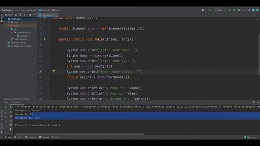This screenshot has height=146, width=260.
Task: Select UserInput class in project tree
Action: (x=23, y=36)
